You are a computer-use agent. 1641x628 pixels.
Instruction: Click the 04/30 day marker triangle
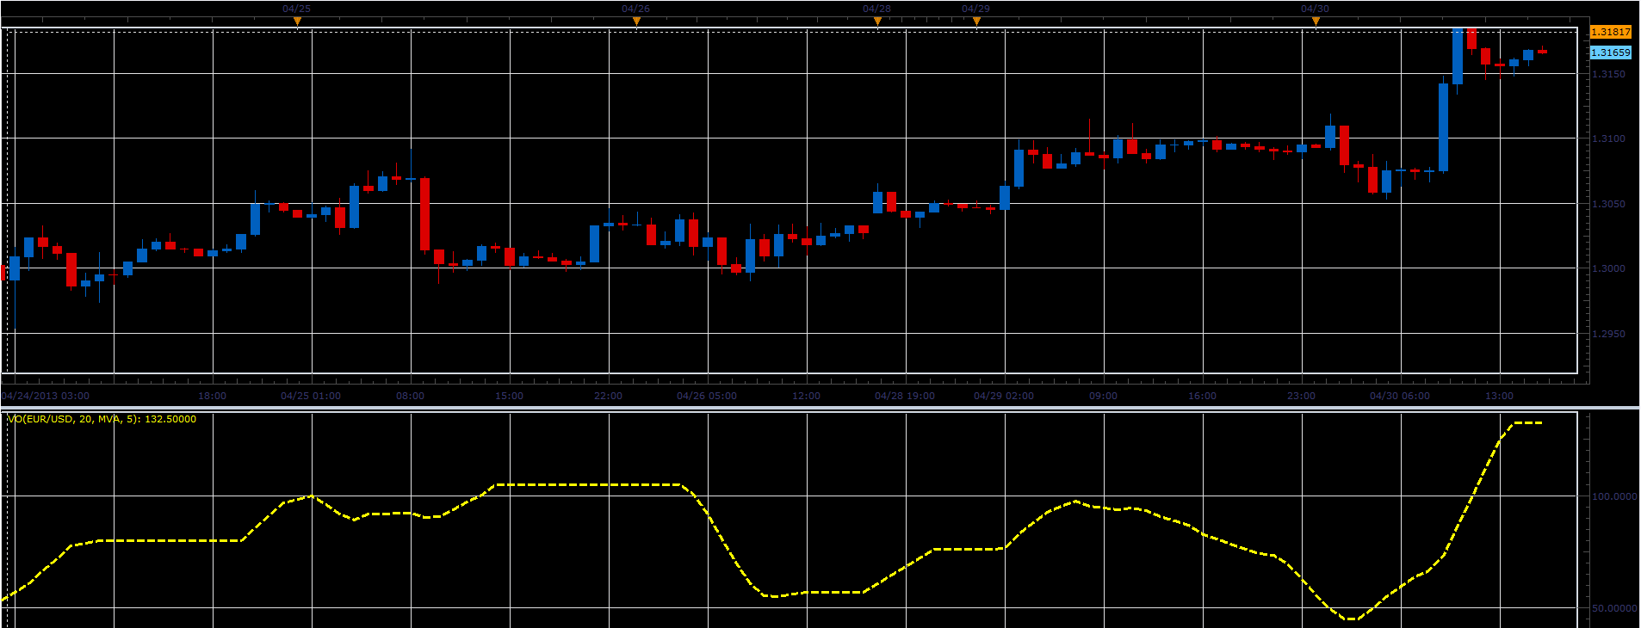1316,21
